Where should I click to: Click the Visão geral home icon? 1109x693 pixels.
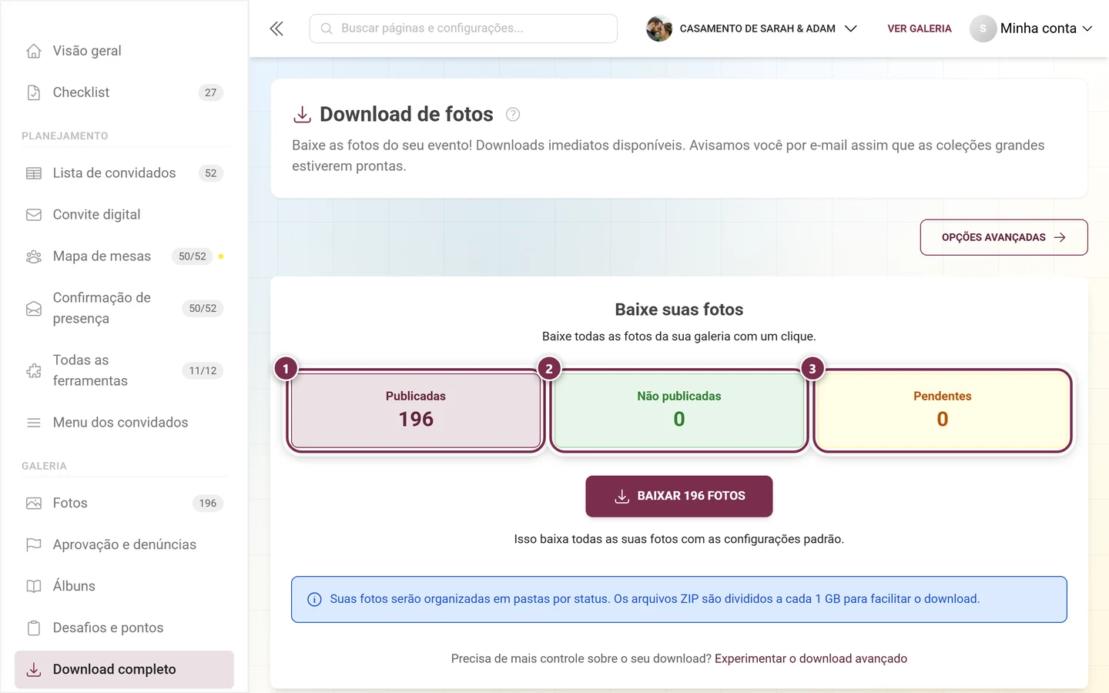coord(34,51)
